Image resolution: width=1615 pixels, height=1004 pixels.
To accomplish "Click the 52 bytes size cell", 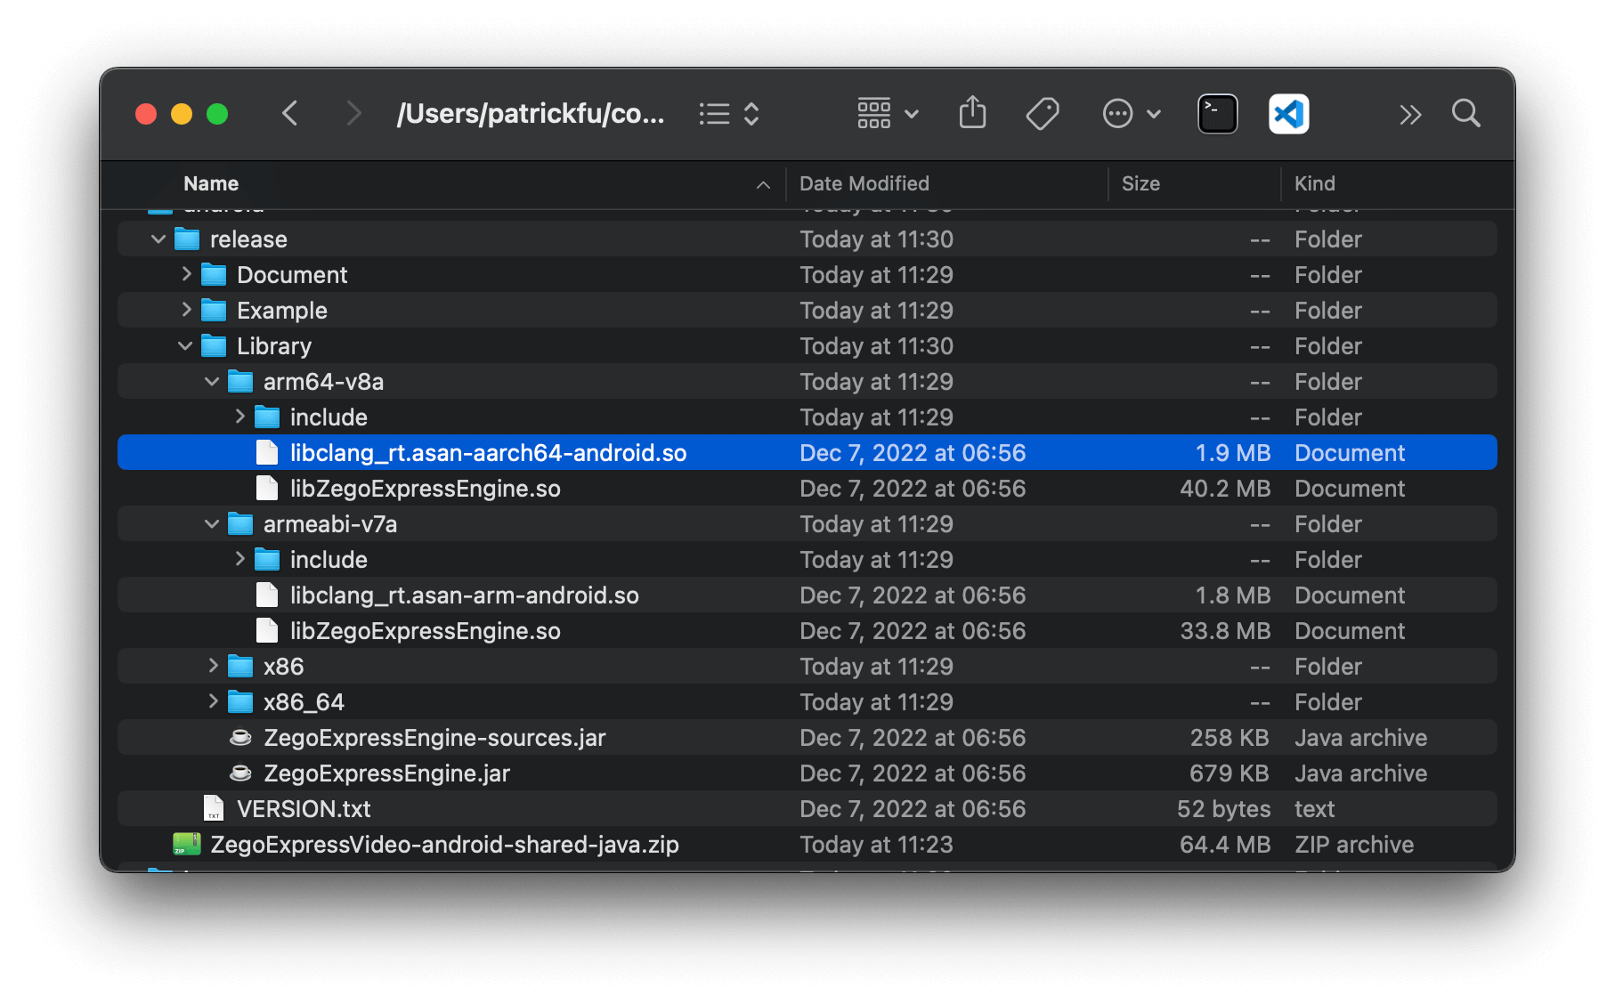I will tap(1223, 809).
